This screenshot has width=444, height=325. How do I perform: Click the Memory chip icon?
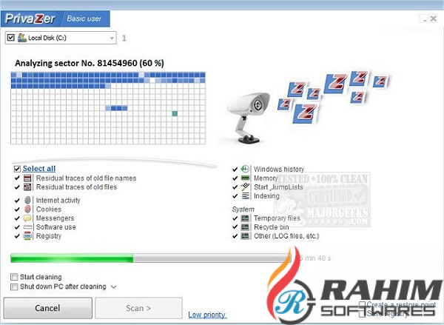[245, 178]
